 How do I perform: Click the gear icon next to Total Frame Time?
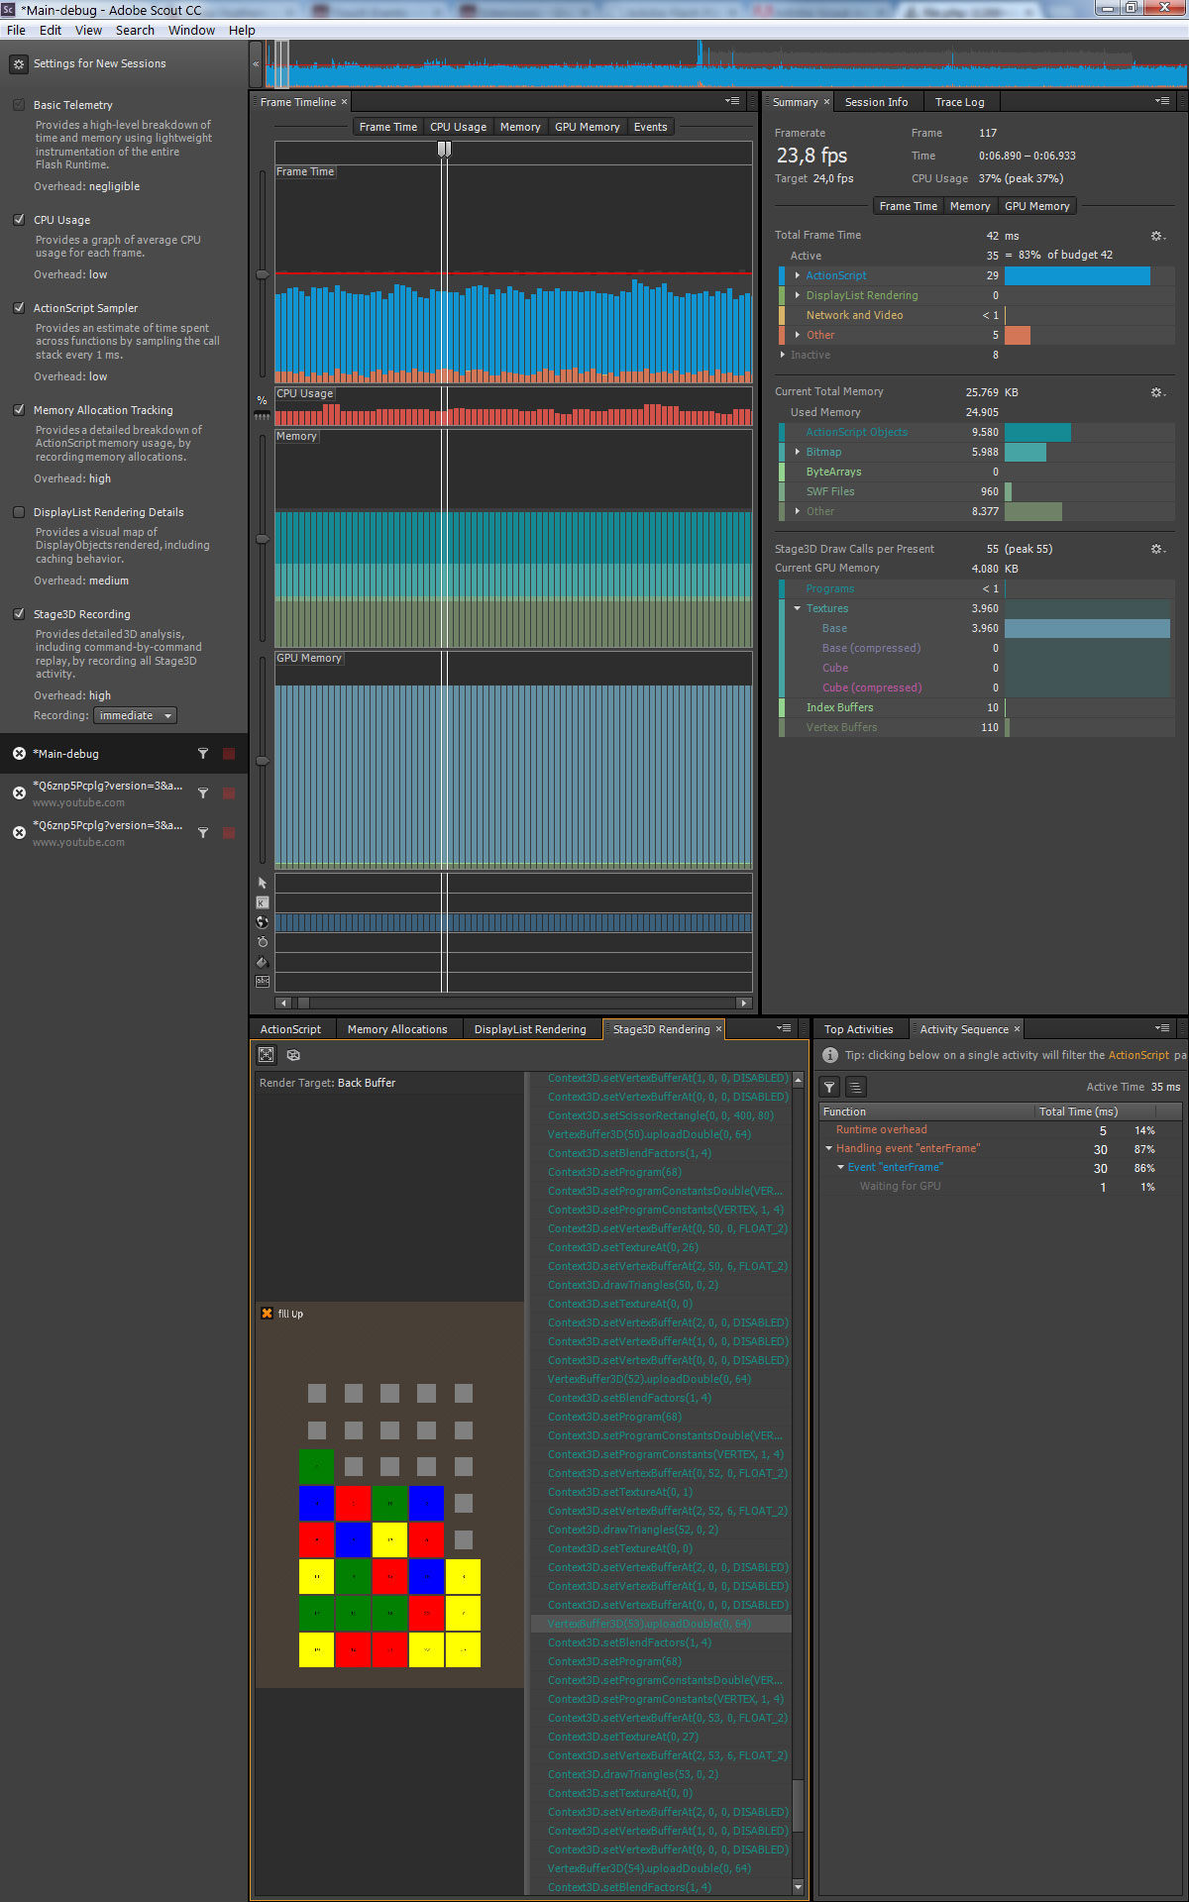(1156, 236)
